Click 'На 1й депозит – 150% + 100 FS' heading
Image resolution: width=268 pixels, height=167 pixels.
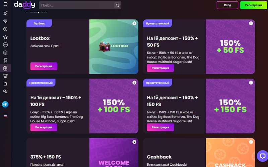[x=56, y=101]
